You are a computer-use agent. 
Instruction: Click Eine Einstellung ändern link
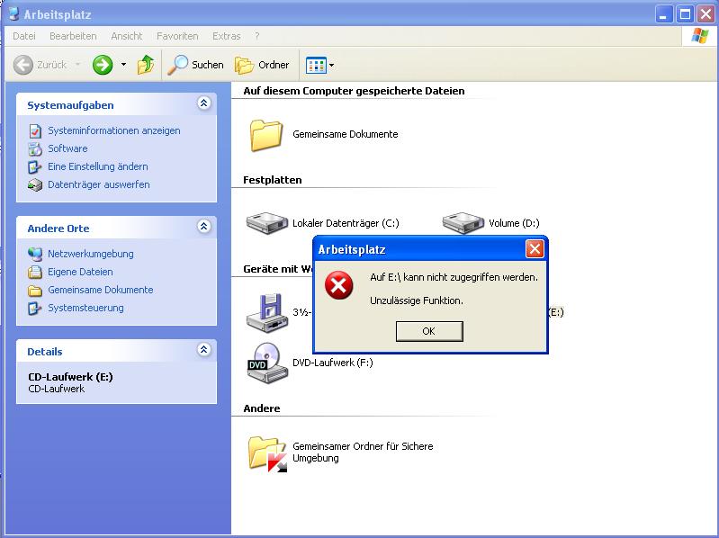98,166
